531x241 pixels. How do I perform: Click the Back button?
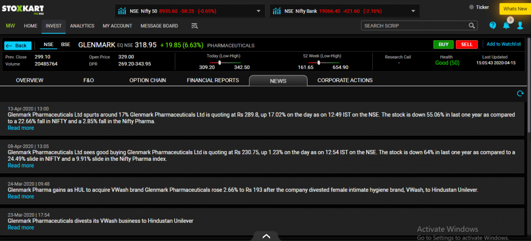(x=18, y=46)
